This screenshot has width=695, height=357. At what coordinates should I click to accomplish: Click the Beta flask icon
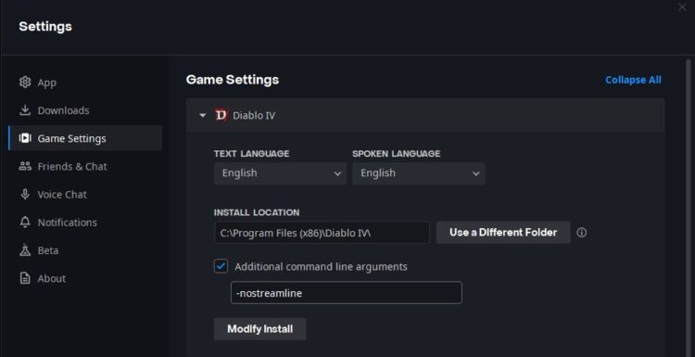point(25,250)
